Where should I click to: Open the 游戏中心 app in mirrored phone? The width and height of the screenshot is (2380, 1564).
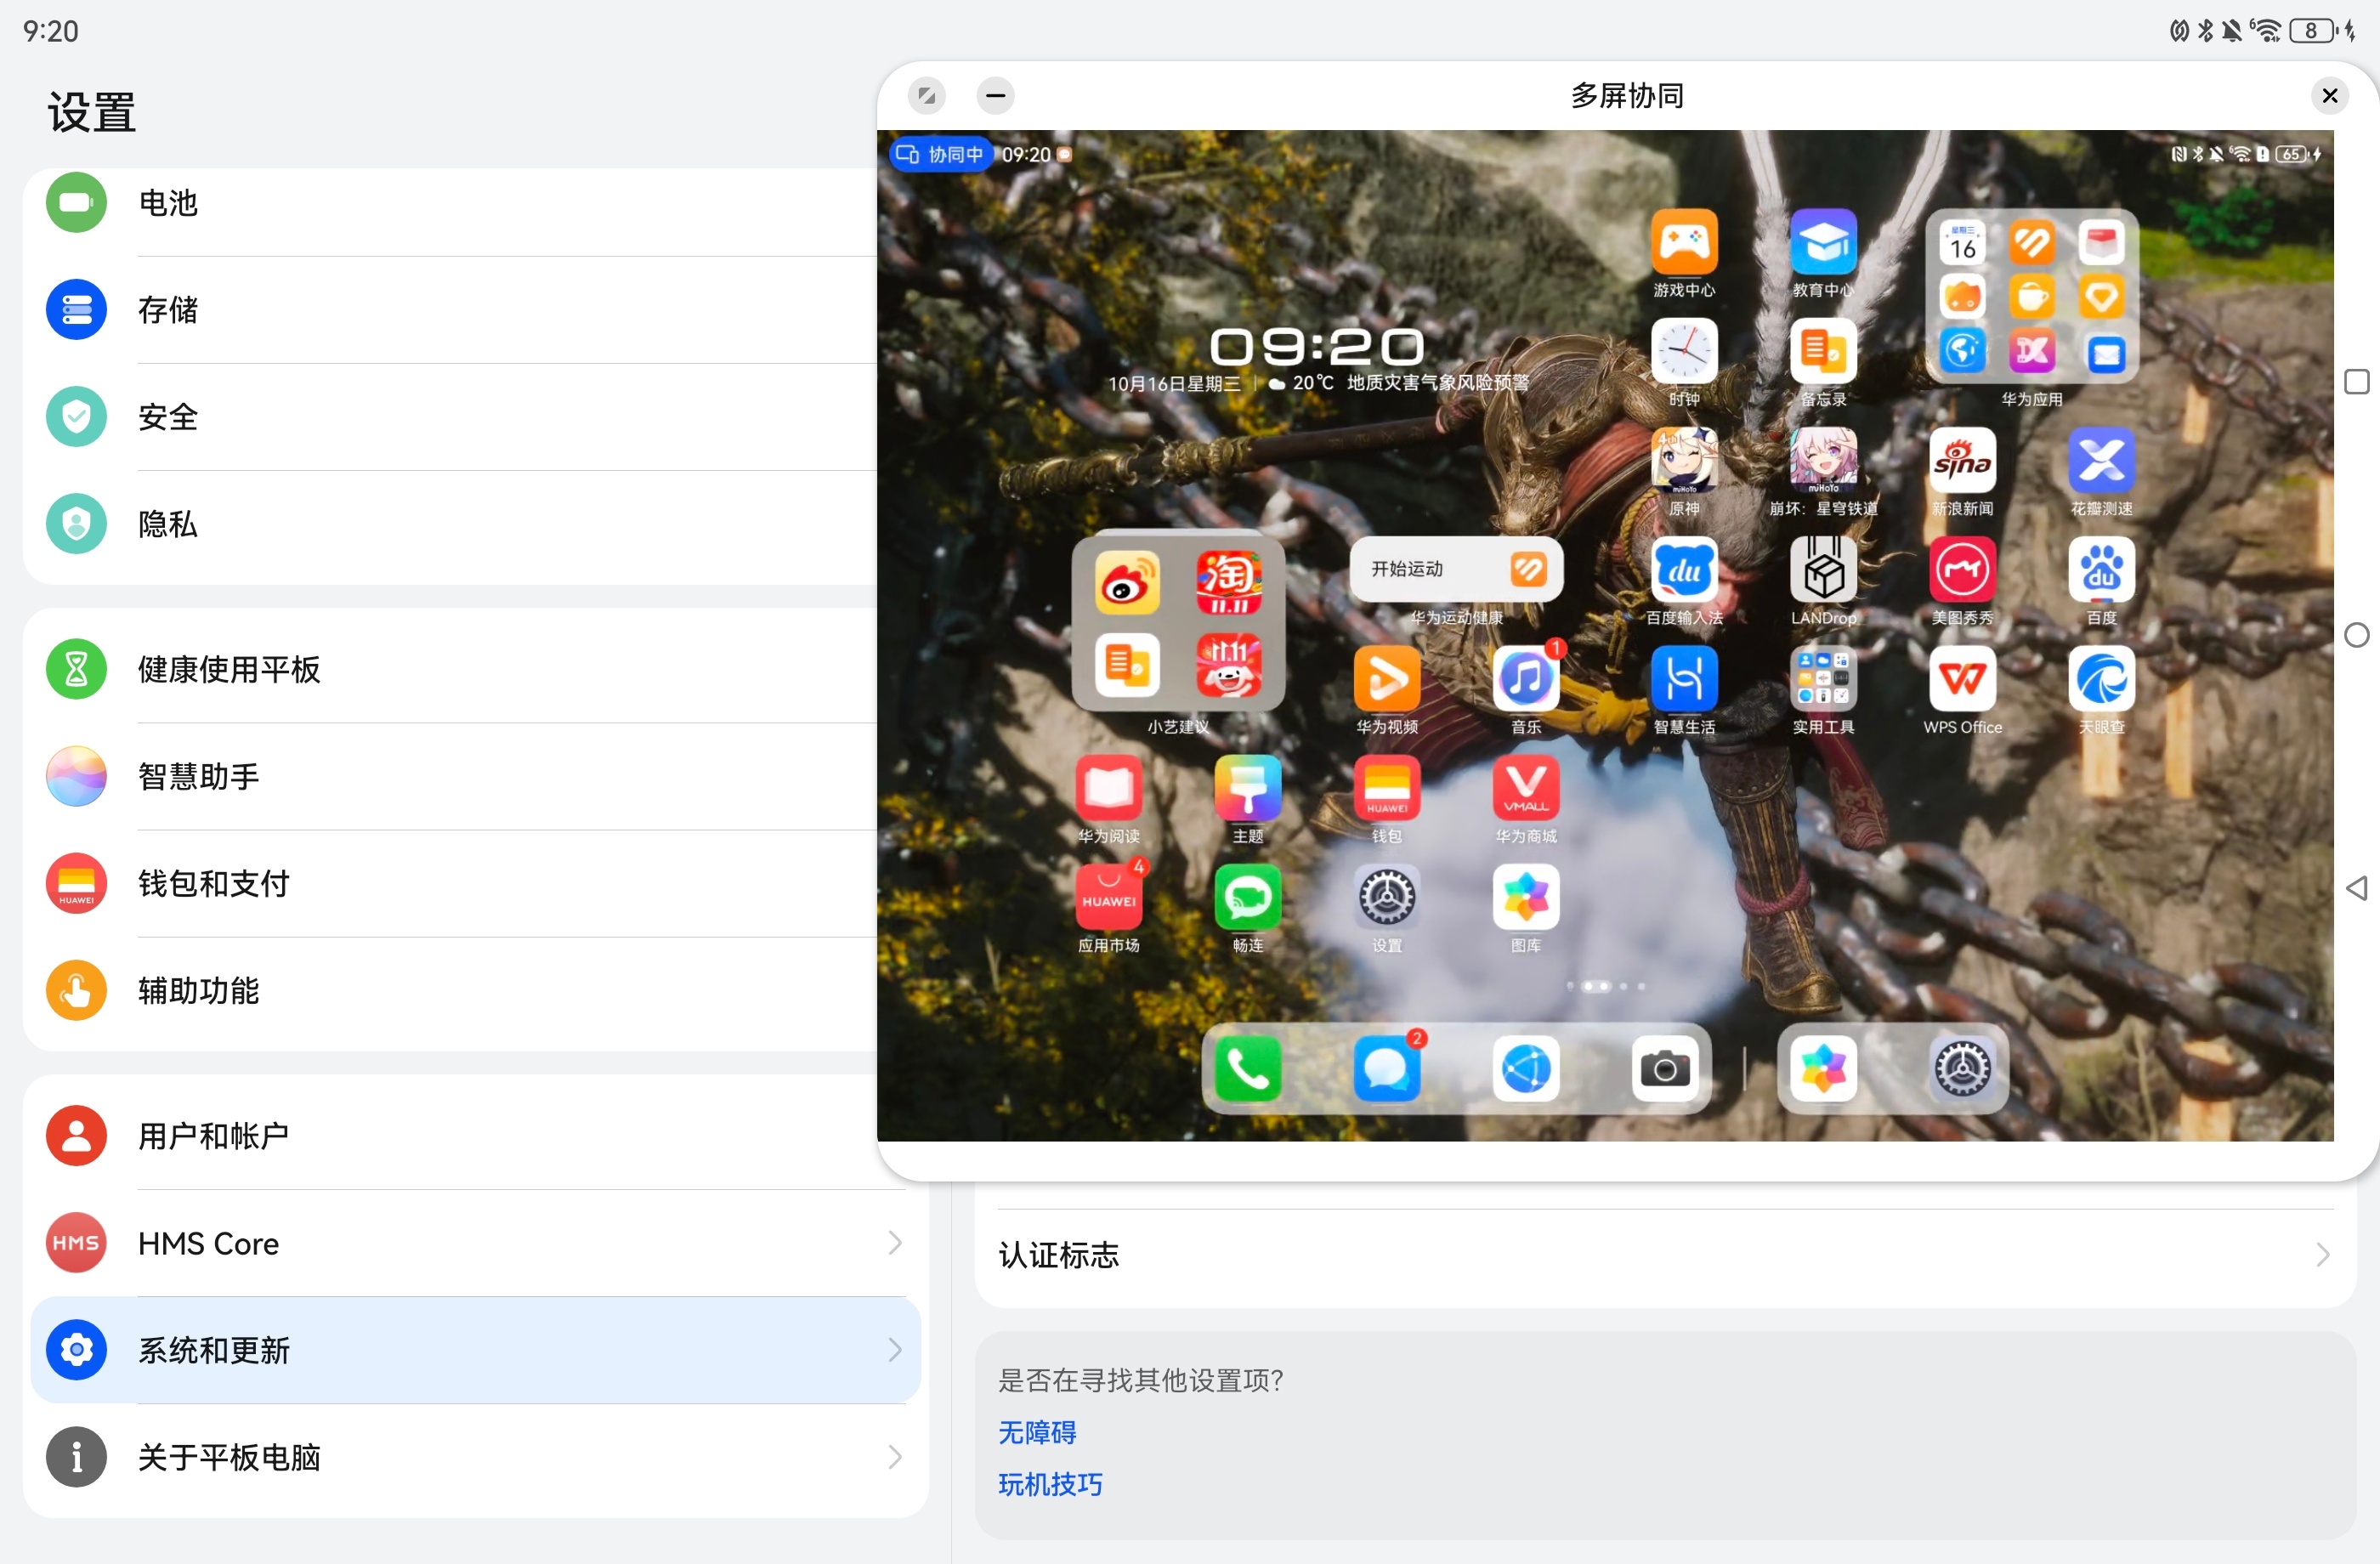point(1684,242)
